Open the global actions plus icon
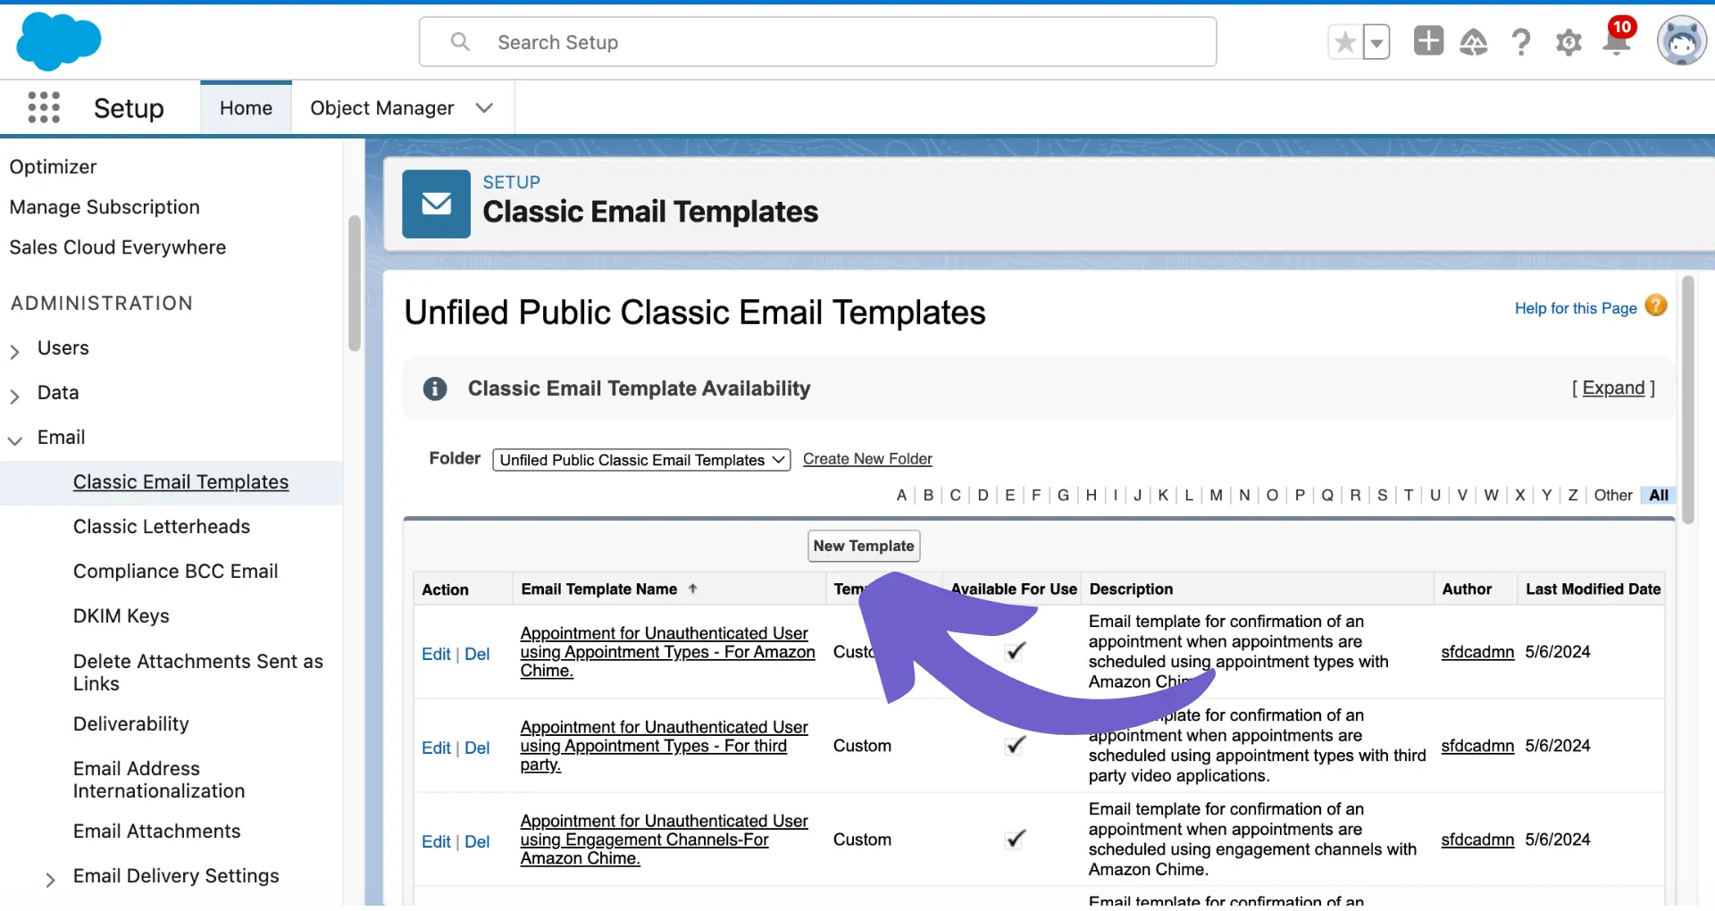 [1428, 41]
